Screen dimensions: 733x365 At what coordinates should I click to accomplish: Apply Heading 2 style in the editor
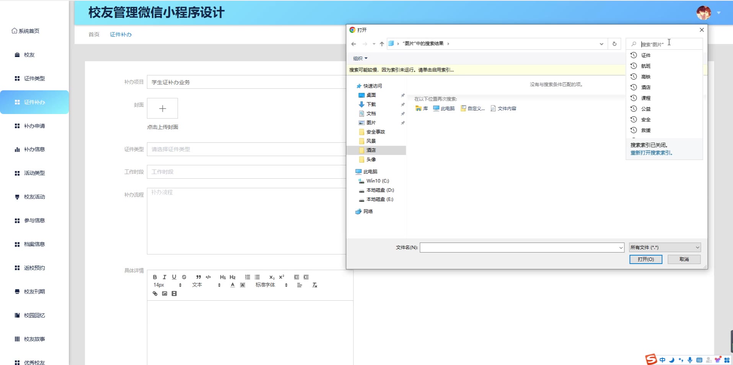click(233, 277)
